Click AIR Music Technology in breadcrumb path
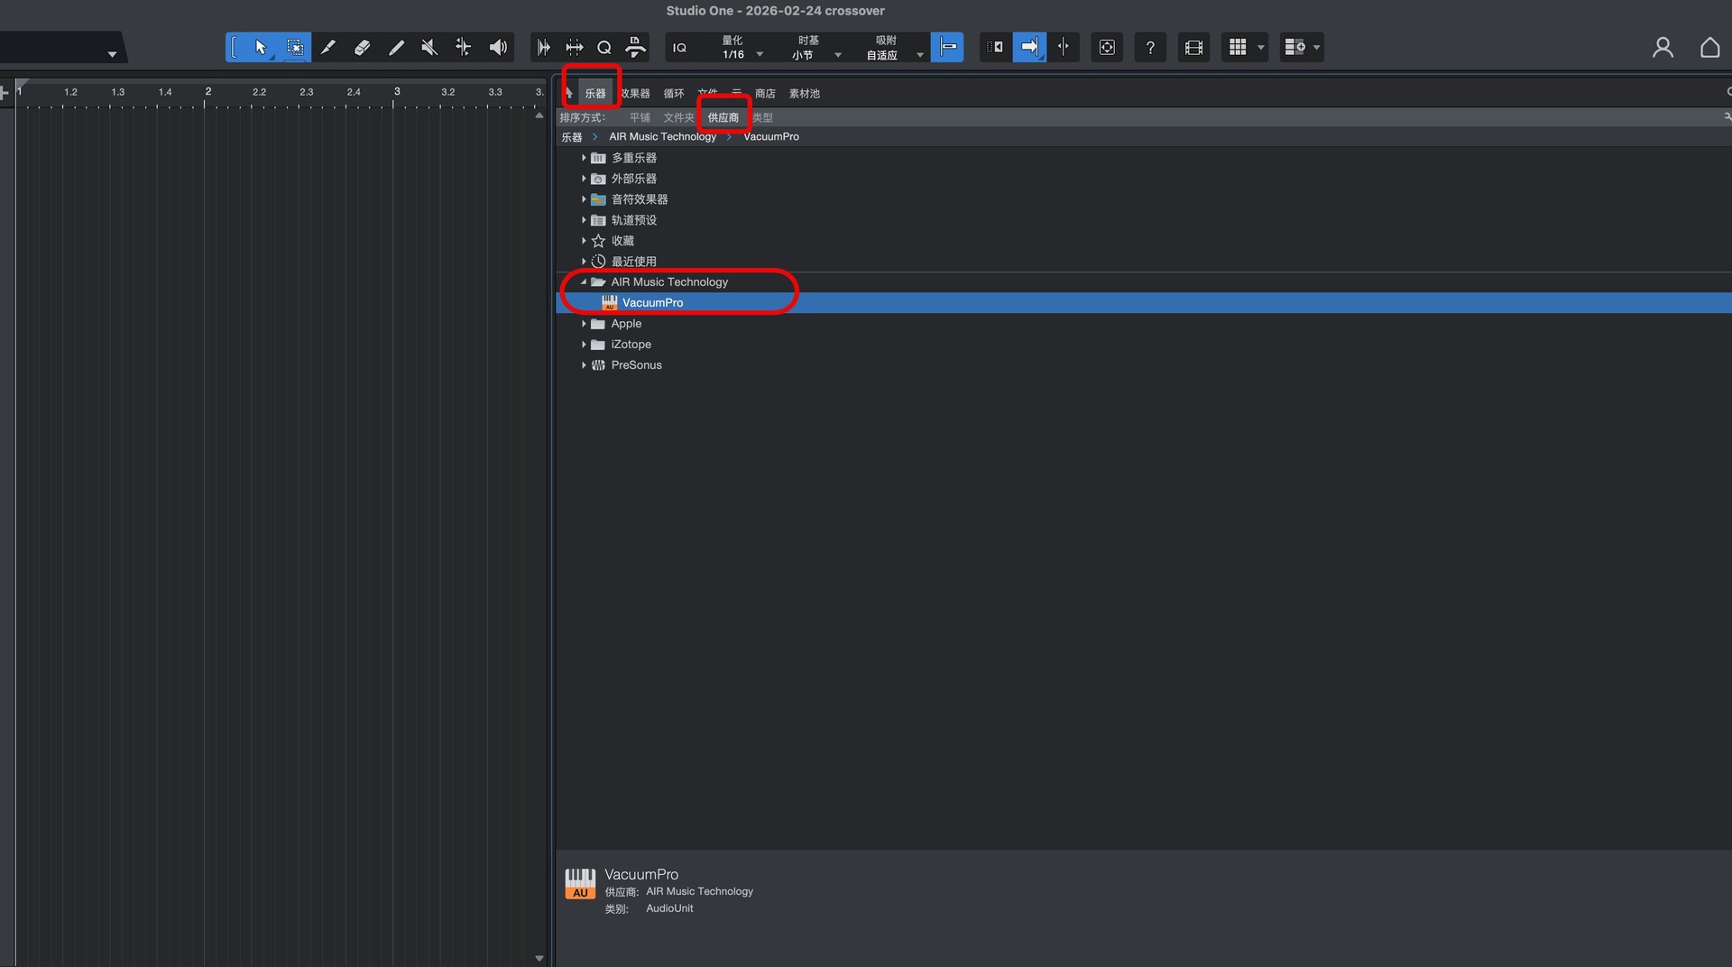Viewport: 1732px width, 967px height. [x=662, y=137]
